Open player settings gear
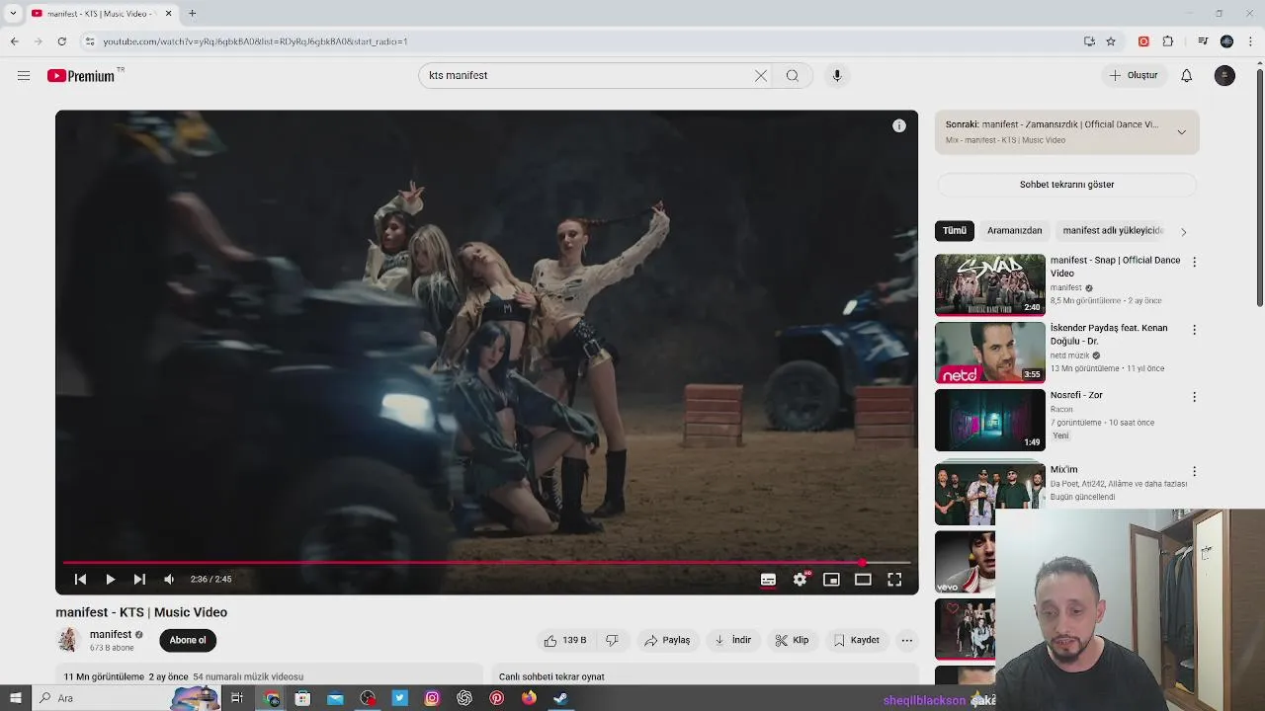Viewport: 1265px width, 711px height. coord(800,580)
